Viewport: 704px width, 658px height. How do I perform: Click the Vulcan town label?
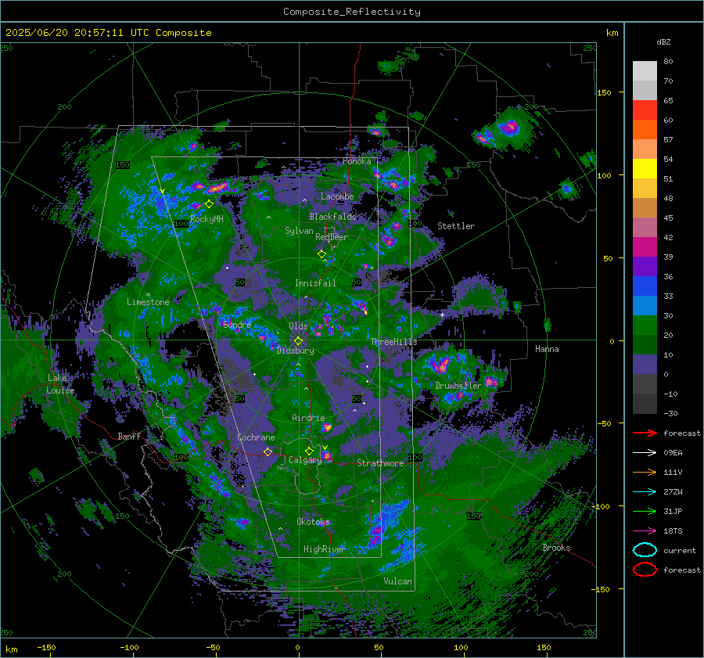click(397, 581)
